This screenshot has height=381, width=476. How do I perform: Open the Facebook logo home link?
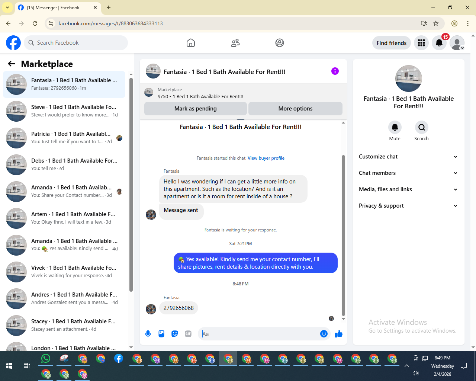(x=13, y=43)
